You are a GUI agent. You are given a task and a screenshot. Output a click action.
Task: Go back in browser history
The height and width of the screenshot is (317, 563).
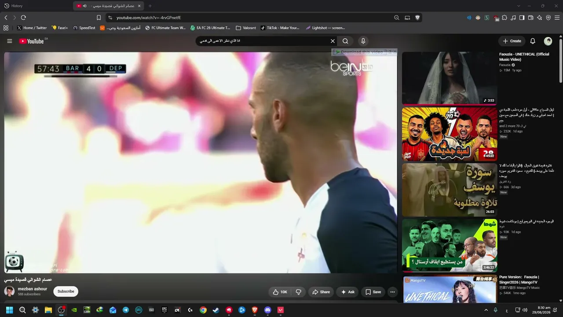[x=6, y=18]
